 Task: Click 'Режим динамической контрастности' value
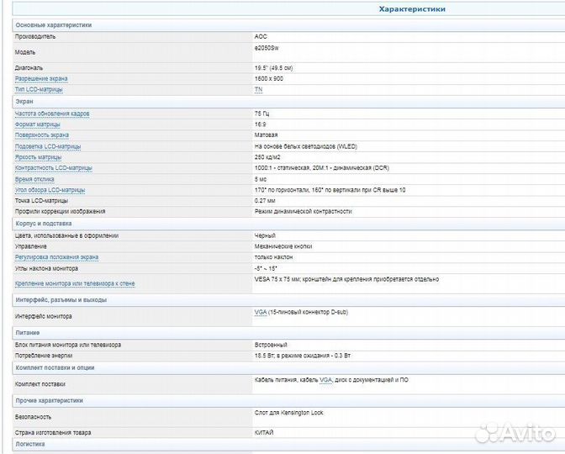click(303, 212)
